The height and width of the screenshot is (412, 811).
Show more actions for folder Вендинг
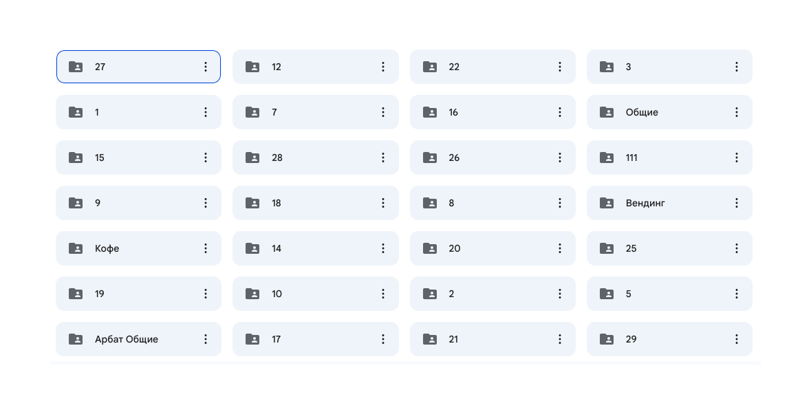coord(737,203)
